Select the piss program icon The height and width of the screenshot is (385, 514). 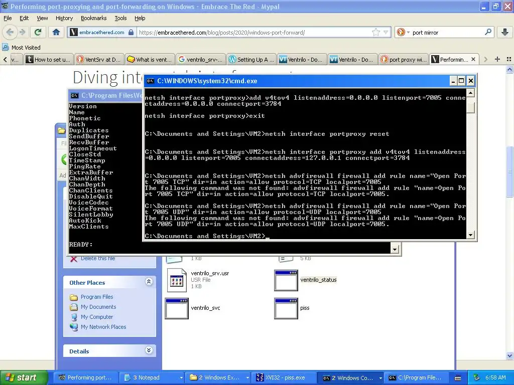286,308
